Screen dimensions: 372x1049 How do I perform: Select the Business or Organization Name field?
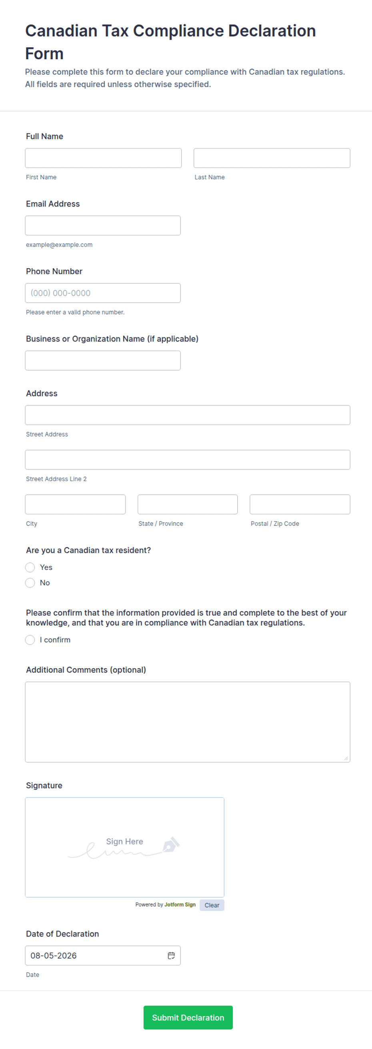(x=103, y=360)
